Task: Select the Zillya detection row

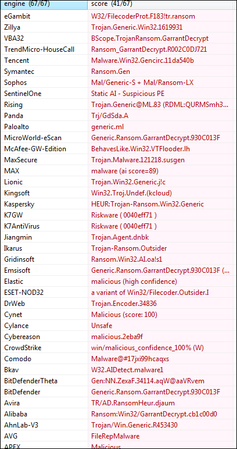Action: pyautogui.click(x=119, y=27)
